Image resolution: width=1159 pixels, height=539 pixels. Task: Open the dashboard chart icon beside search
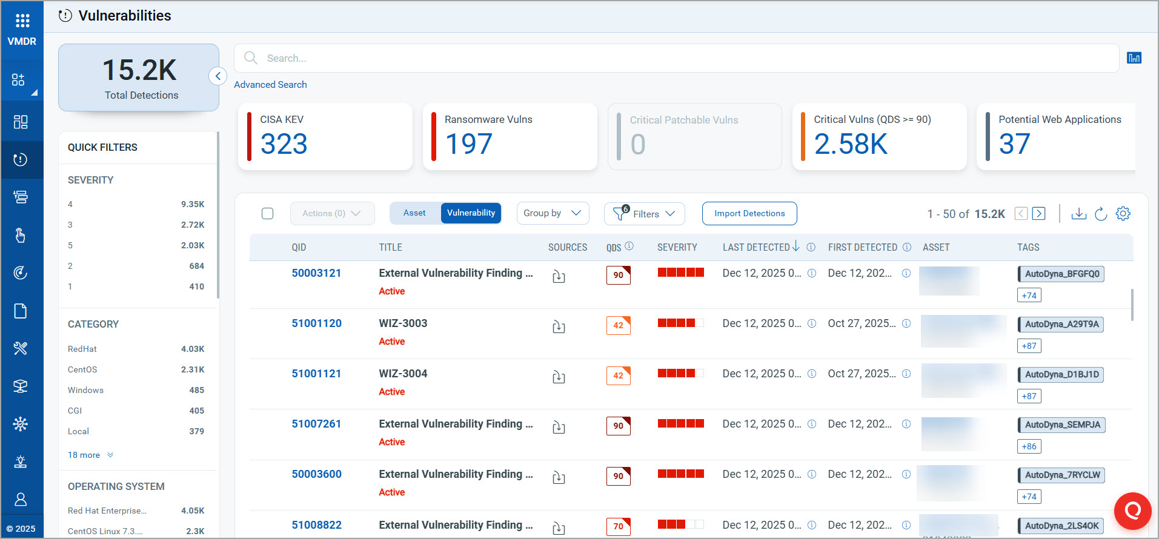pyautogui.click(x=1134, y=58)
